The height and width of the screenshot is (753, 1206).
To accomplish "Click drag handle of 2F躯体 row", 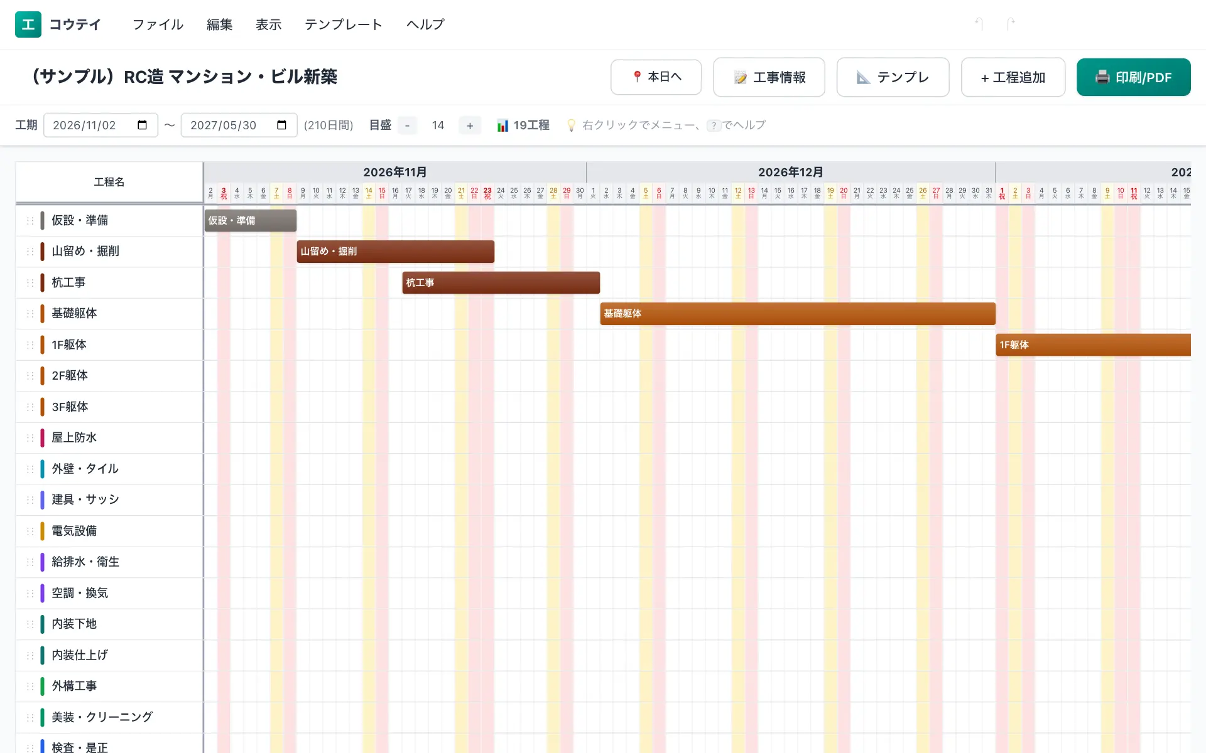I will (30, 375).
